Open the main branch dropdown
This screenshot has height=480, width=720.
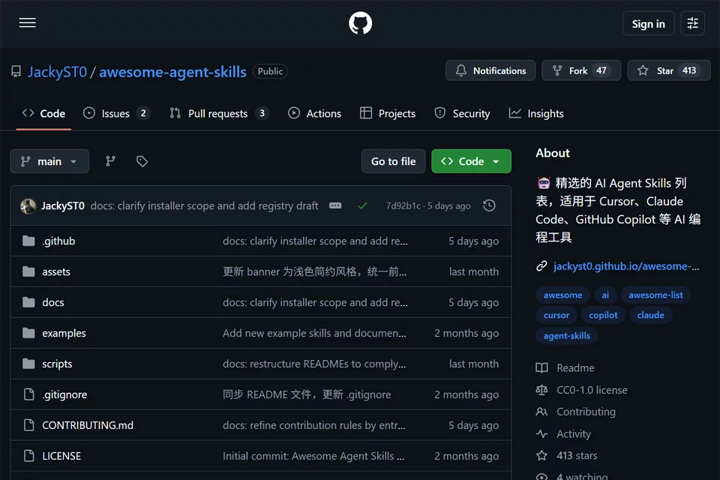point(49,161)
